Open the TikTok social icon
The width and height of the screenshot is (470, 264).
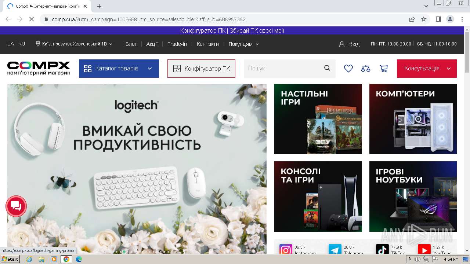pos(382,250)
